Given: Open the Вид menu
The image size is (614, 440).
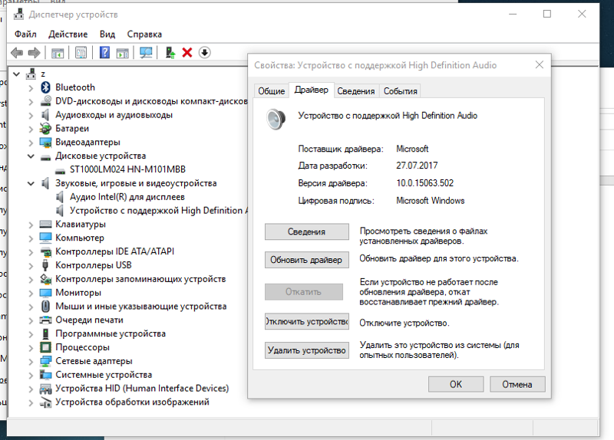Looking at the screenshot, I should coord(107,34).
